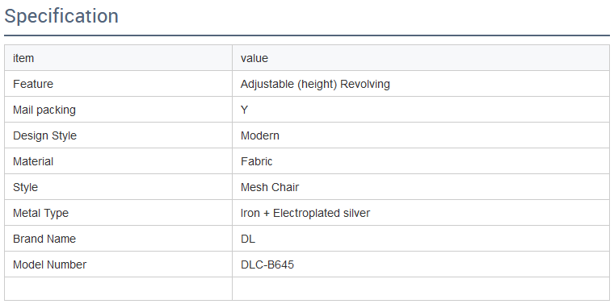Click the Brand Name label
Viewport: 614px width, 304px height.
tap(44, 239)
